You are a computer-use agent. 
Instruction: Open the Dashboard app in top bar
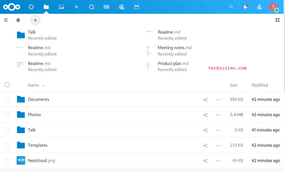31,7
